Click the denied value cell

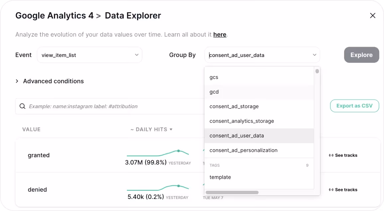point(37,190)
